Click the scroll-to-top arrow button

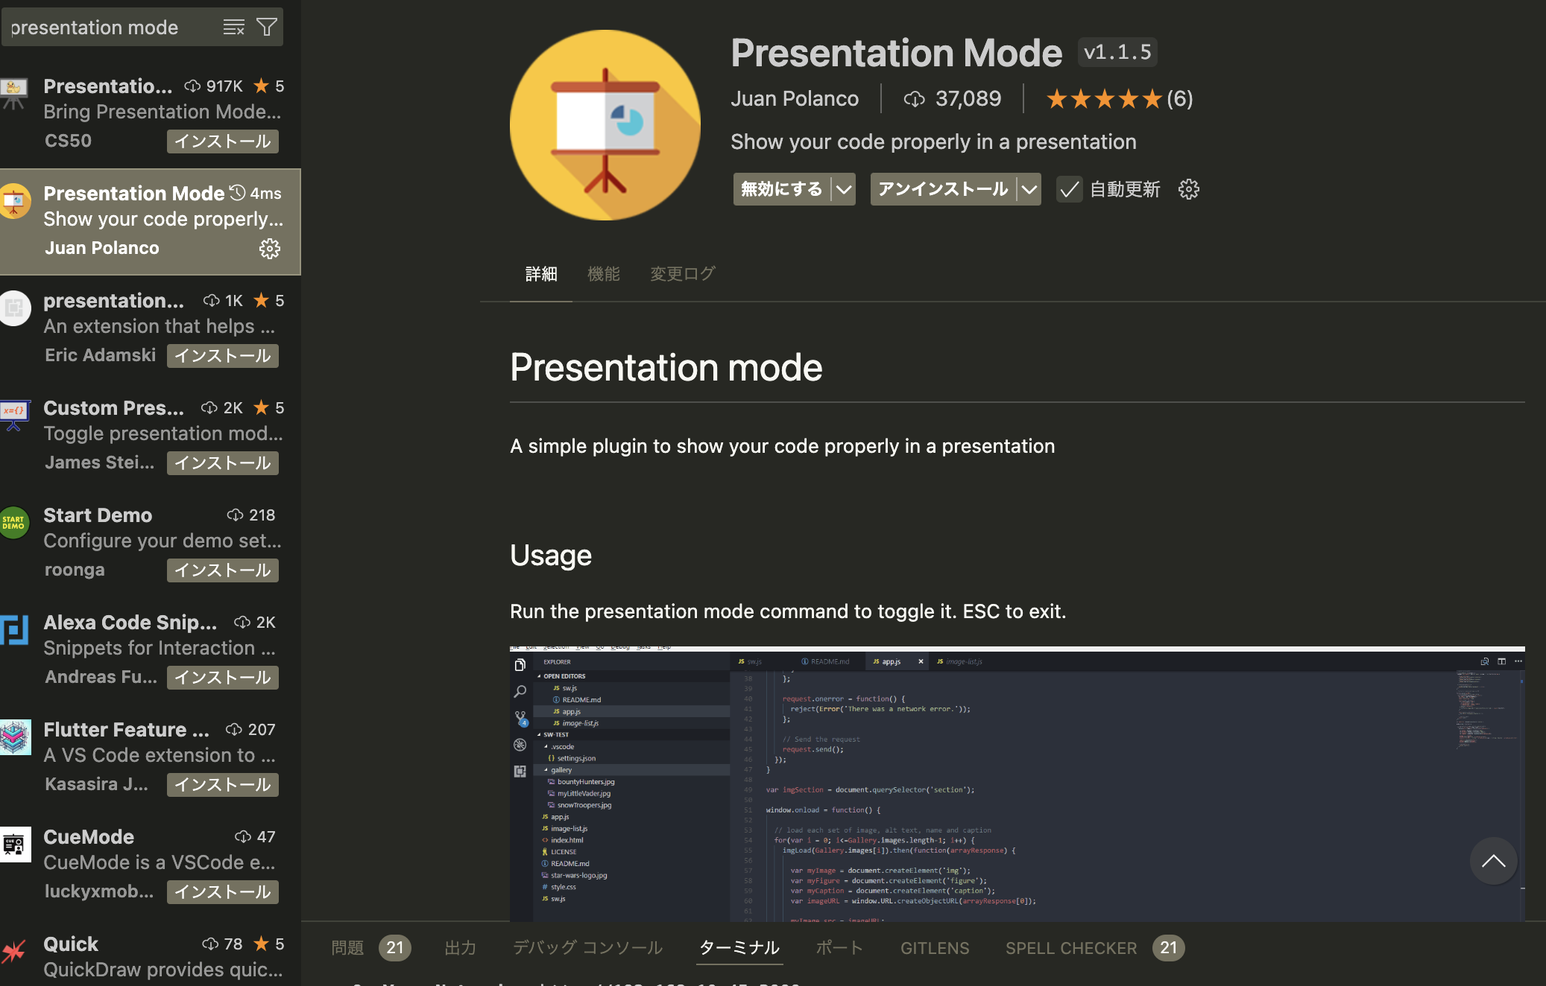(1493, 862)
